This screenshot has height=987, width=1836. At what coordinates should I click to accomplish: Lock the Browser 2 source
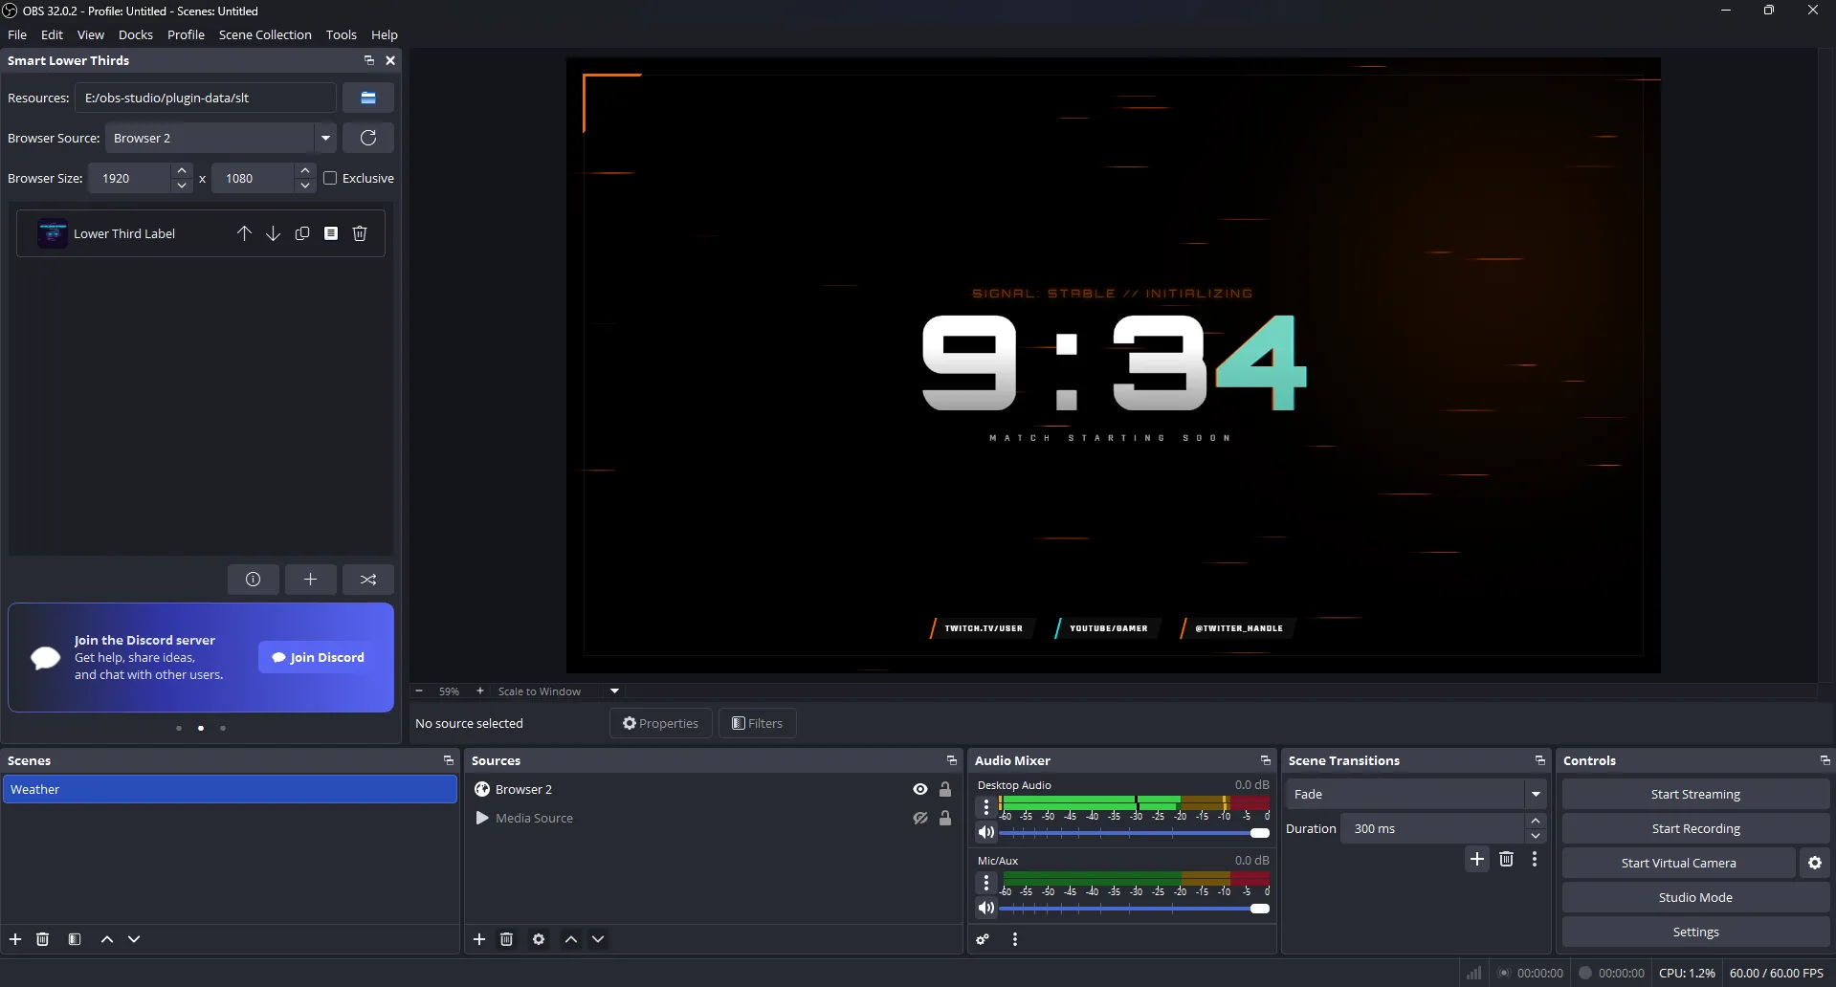click(x=944, y=789)
